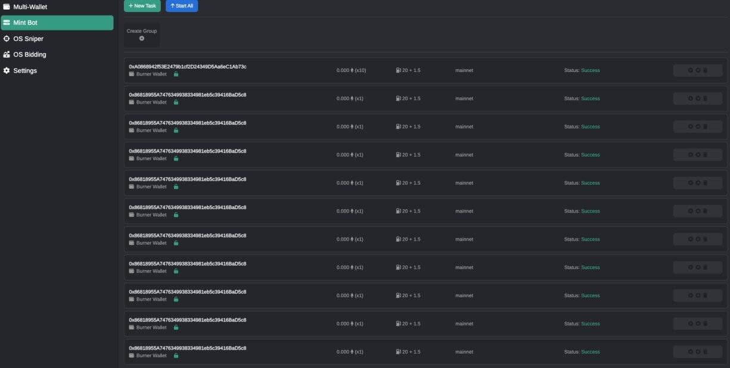The image size is (730, 368).
Task: Toggle the lock icon in the second task row
Action: tap(176, 102)
